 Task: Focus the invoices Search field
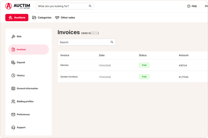pyautogui.click(x=87, y=42)
